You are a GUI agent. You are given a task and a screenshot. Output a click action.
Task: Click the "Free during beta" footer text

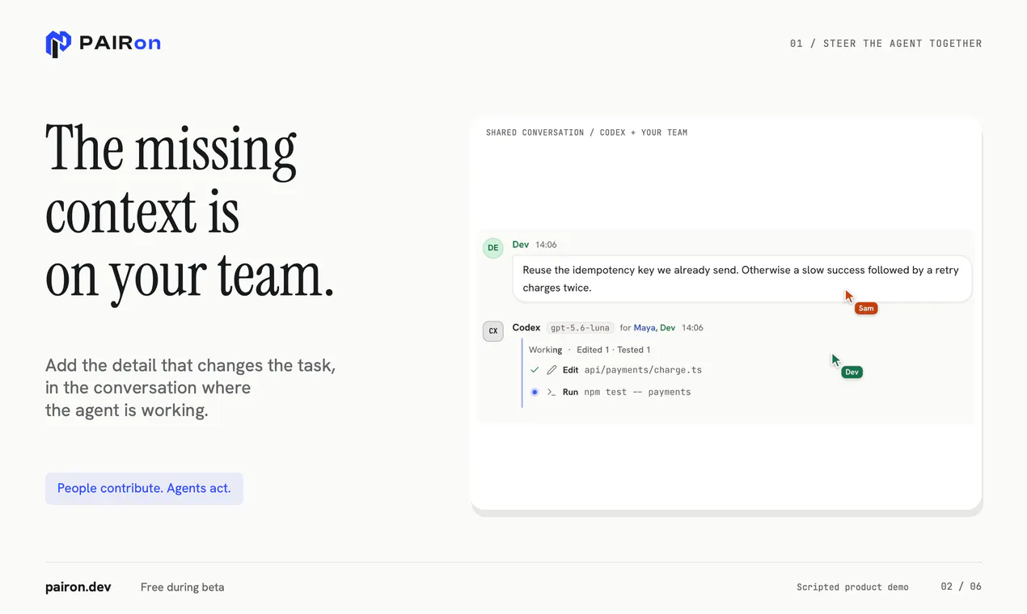pos(183,587)
